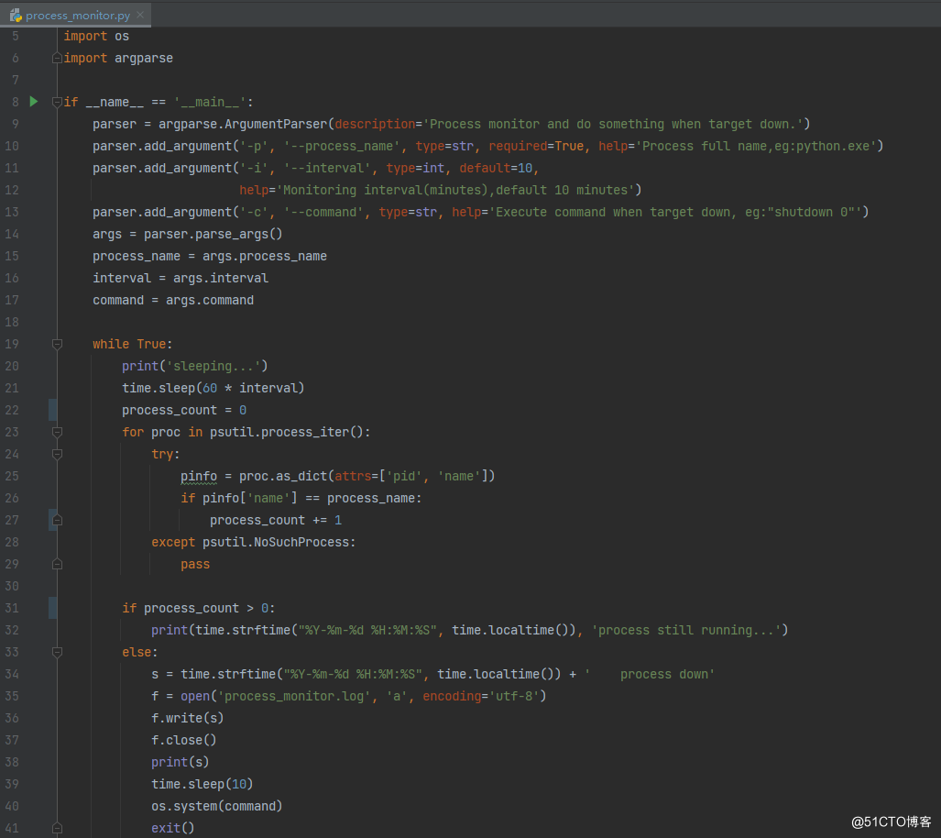Click the 'else:' keyword on line 33
Viewport: 941px width, 838px height.
(140, 653)
